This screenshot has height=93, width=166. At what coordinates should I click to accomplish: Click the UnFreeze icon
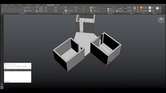pos(126,11)
